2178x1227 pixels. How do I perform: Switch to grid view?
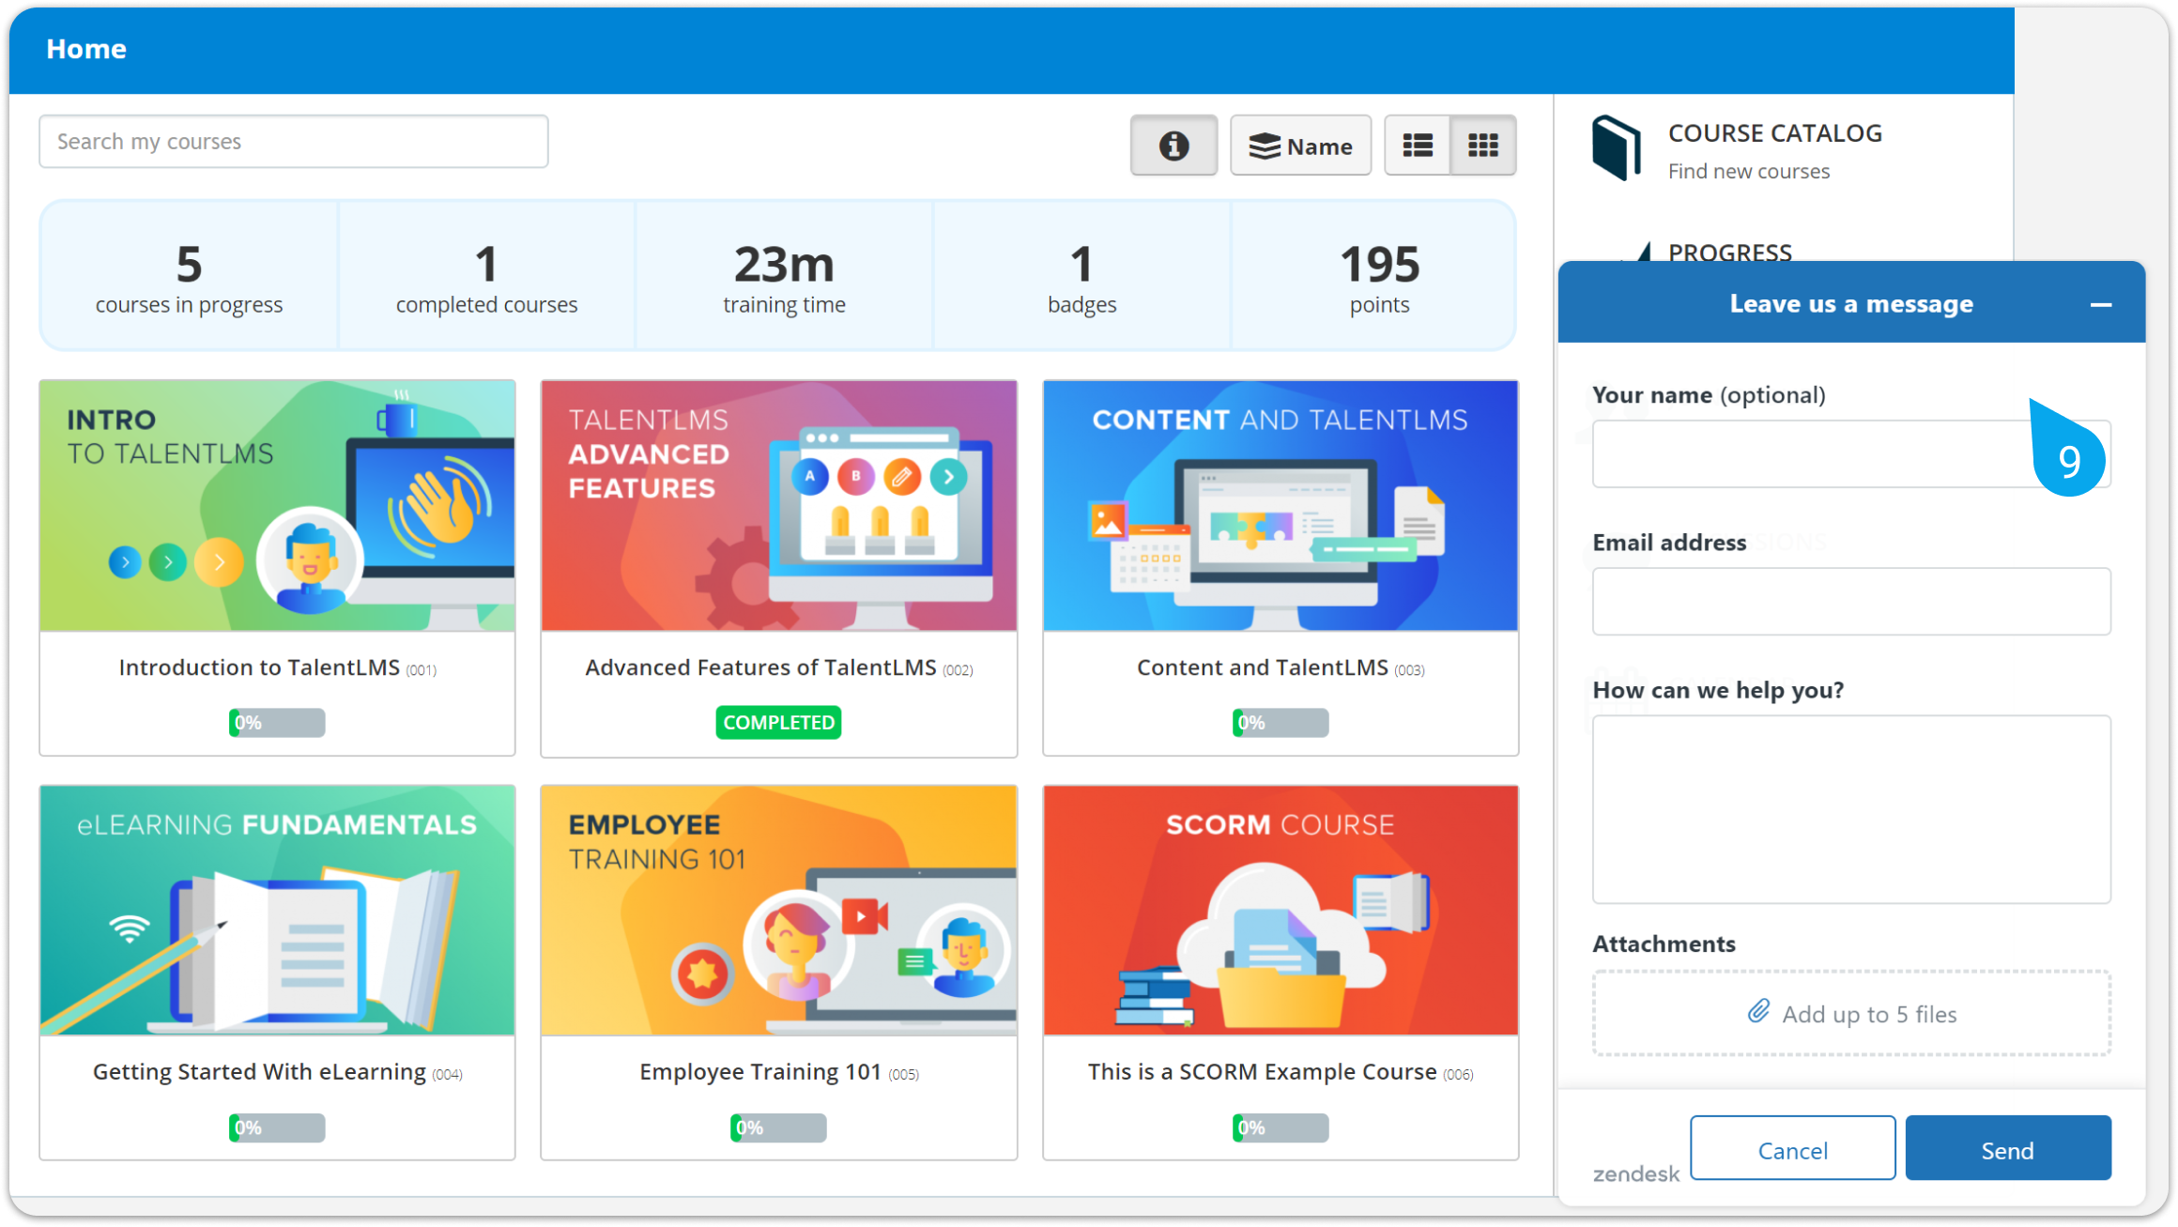point(1483,146)
